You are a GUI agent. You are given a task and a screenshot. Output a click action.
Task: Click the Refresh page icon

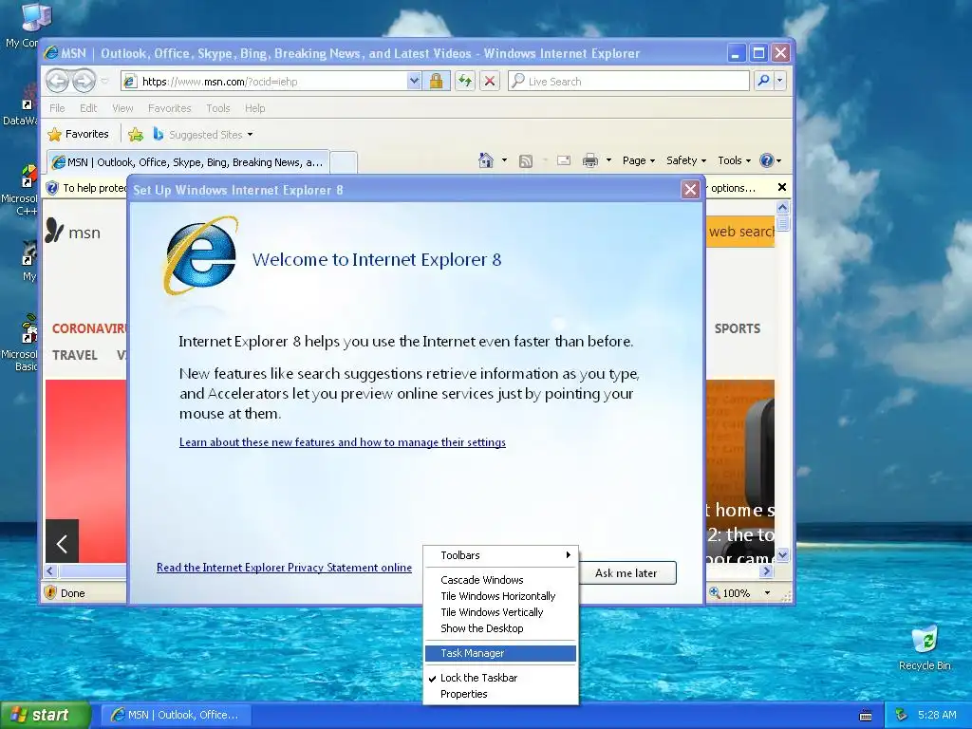click(465, 81)
